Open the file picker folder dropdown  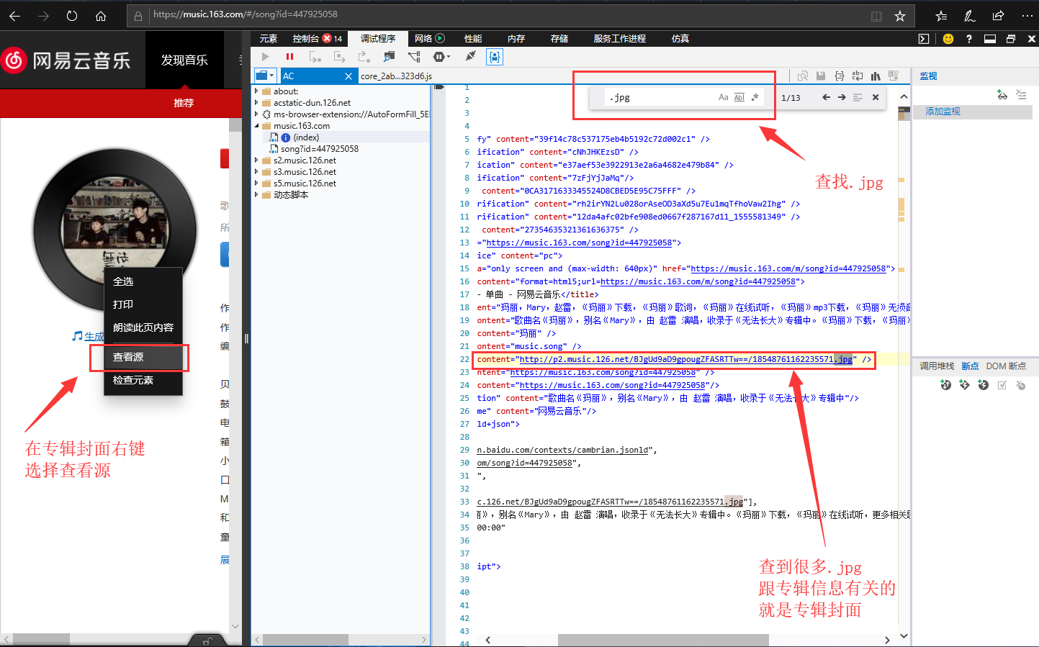pos(265,76)
